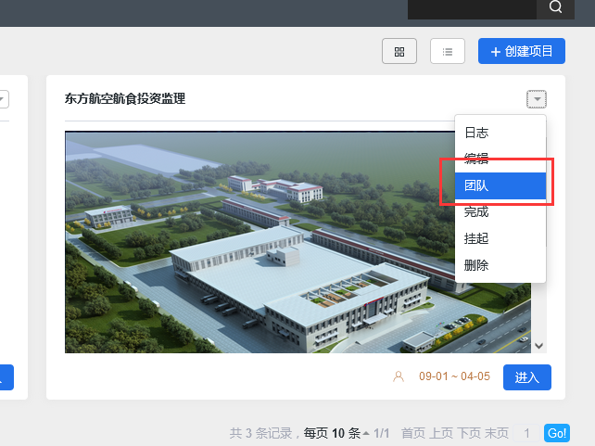This screenshot has width=595, height=446.
Task: Jump to 末页 in pagination
Action: [x=497, y=433]
